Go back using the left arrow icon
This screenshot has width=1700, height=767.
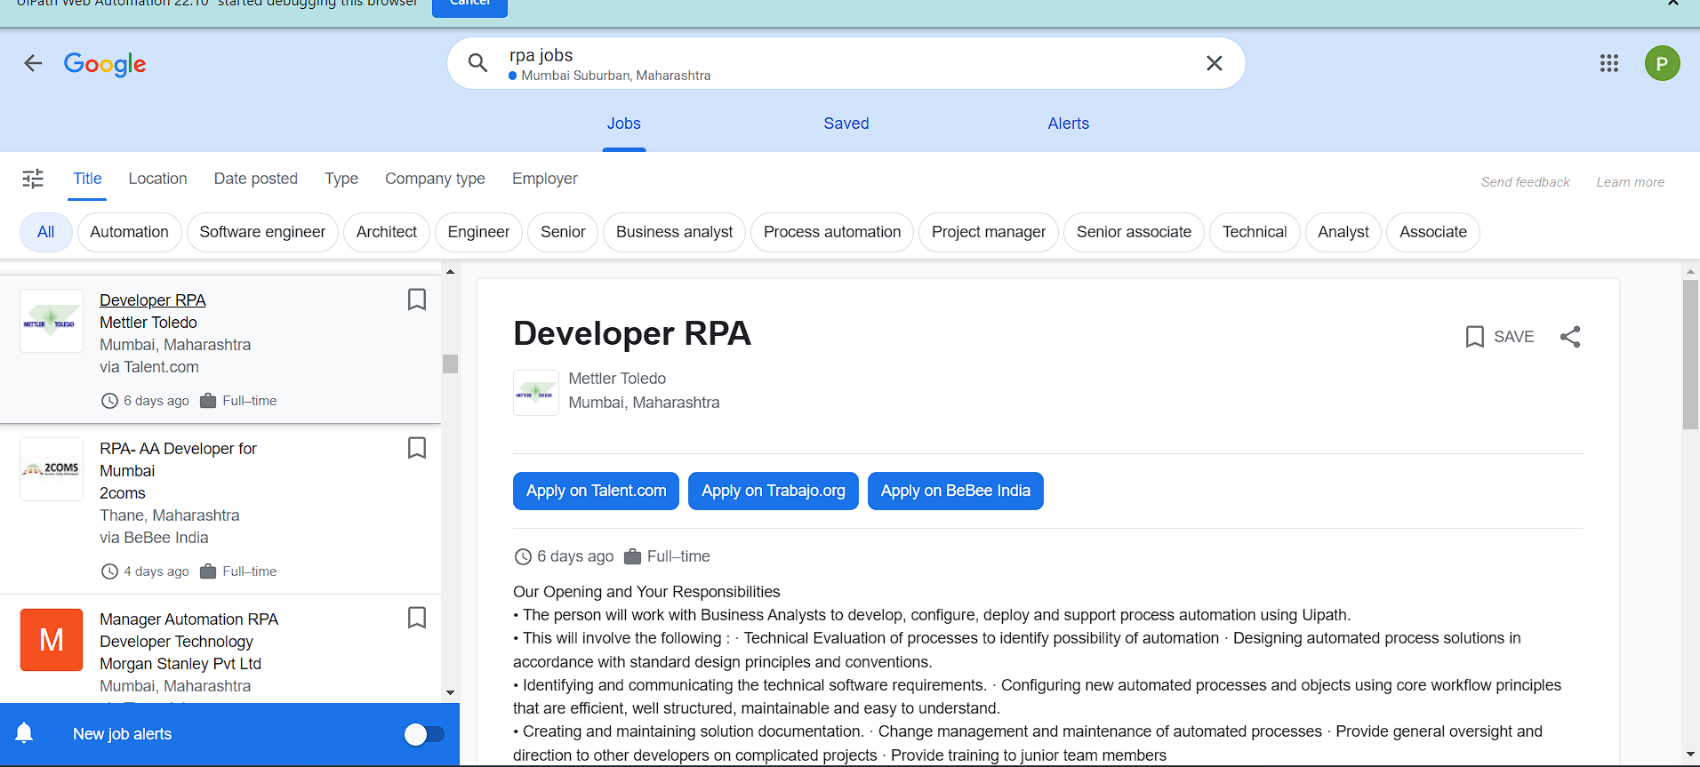click(33, 63)
